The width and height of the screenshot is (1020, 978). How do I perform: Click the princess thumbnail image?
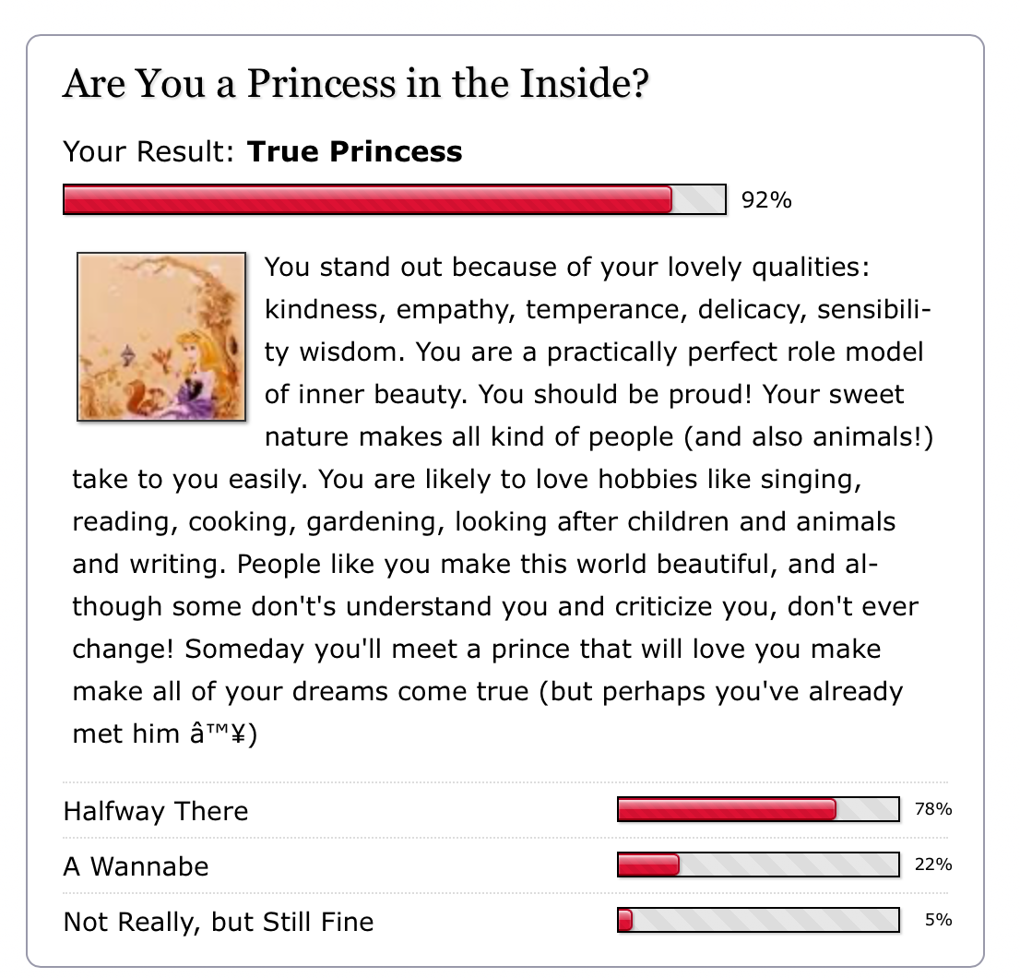pos(161,337)
